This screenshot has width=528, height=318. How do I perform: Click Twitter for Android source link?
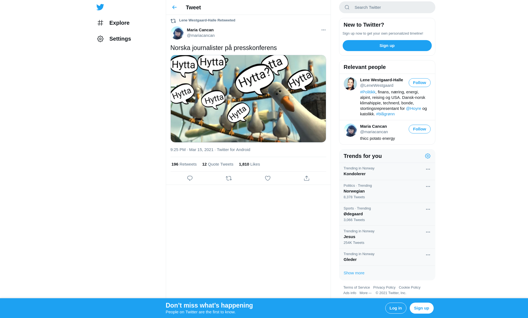[233, 150]
